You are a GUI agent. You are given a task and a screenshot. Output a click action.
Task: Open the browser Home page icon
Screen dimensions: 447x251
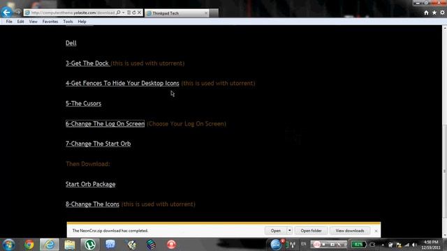[426, 13]
